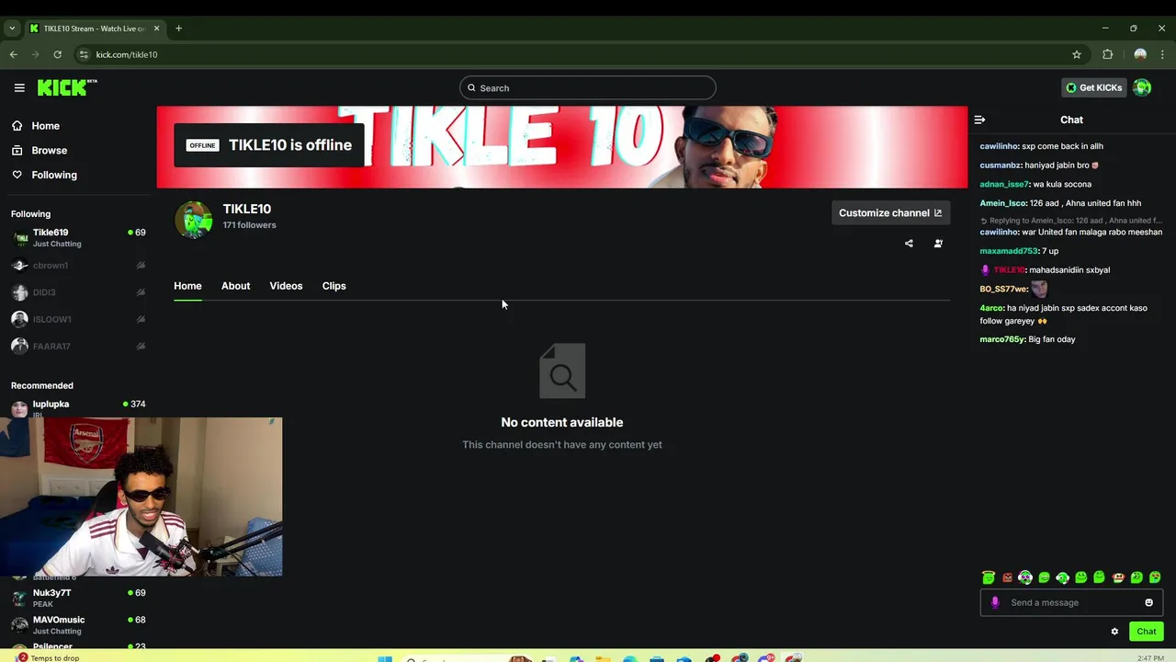
Task: Open recommended channel MAVOmusic
Action: (78, 624)
